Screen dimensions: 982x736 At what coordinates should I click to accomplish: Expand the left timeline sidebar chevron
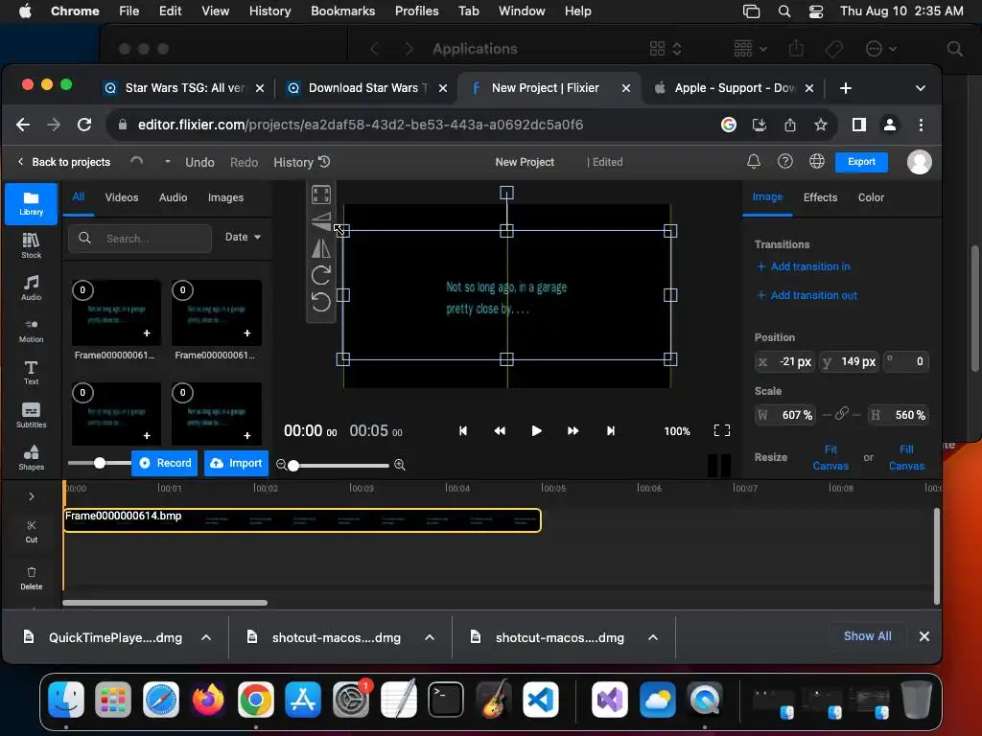coord(32,496)
